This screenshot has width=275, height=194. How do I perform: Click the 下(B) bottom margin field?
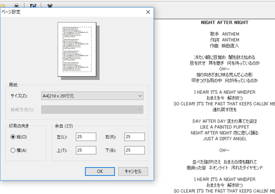134,150
